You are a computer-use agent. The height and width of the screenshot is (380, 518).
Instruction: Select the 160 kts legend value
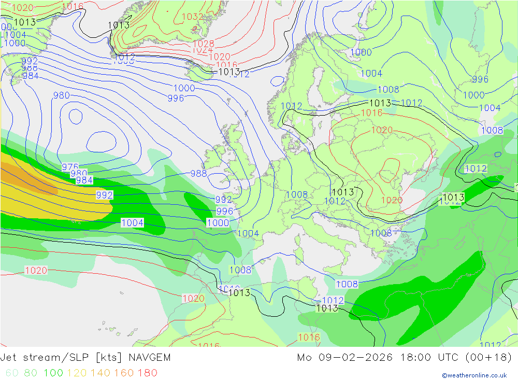[x=124, y=373]
